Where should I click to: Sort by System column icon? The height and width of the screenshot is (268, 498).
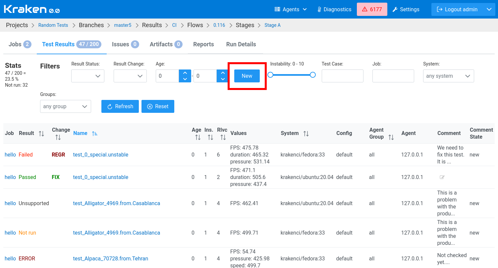[306, 133]
